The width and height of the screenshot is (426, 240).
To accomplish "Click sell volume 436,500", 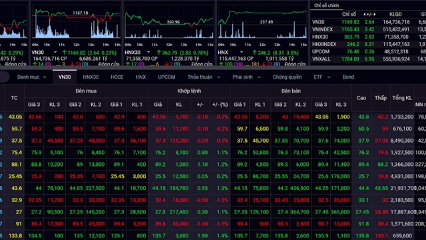I will coord(300,188).
